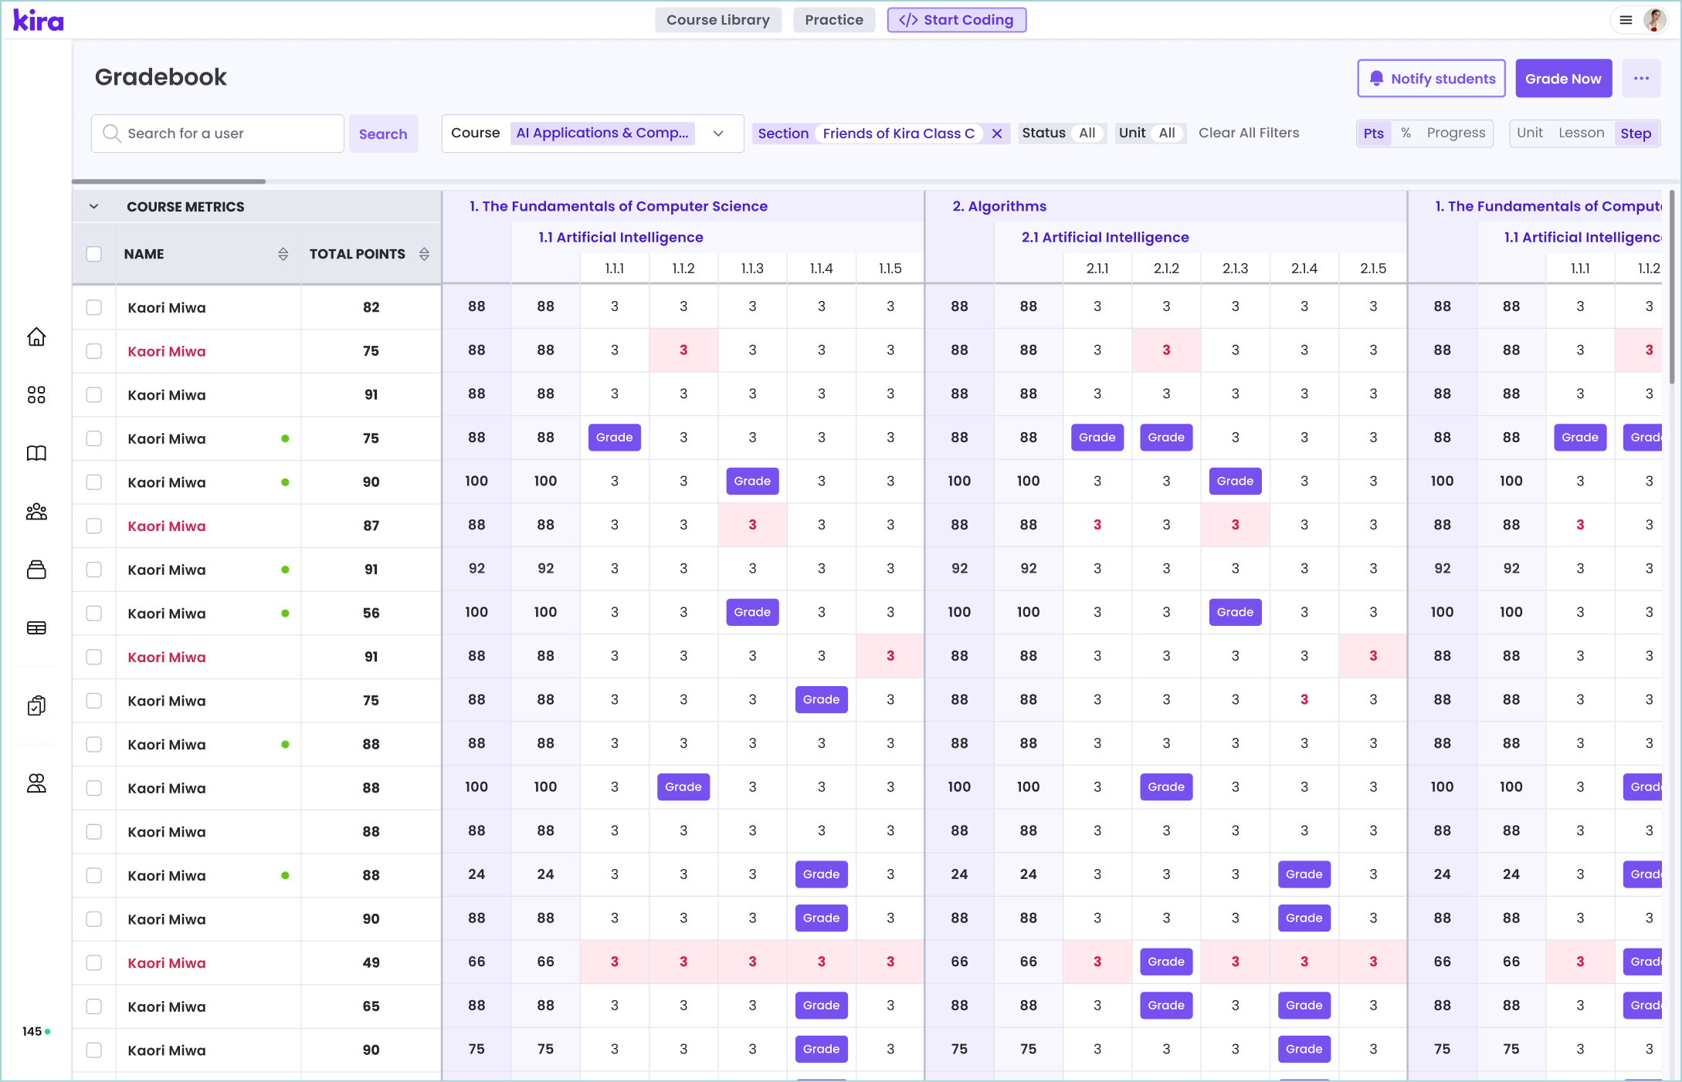Toggle the select-all checkbox beside NAME

pos(94,254)
